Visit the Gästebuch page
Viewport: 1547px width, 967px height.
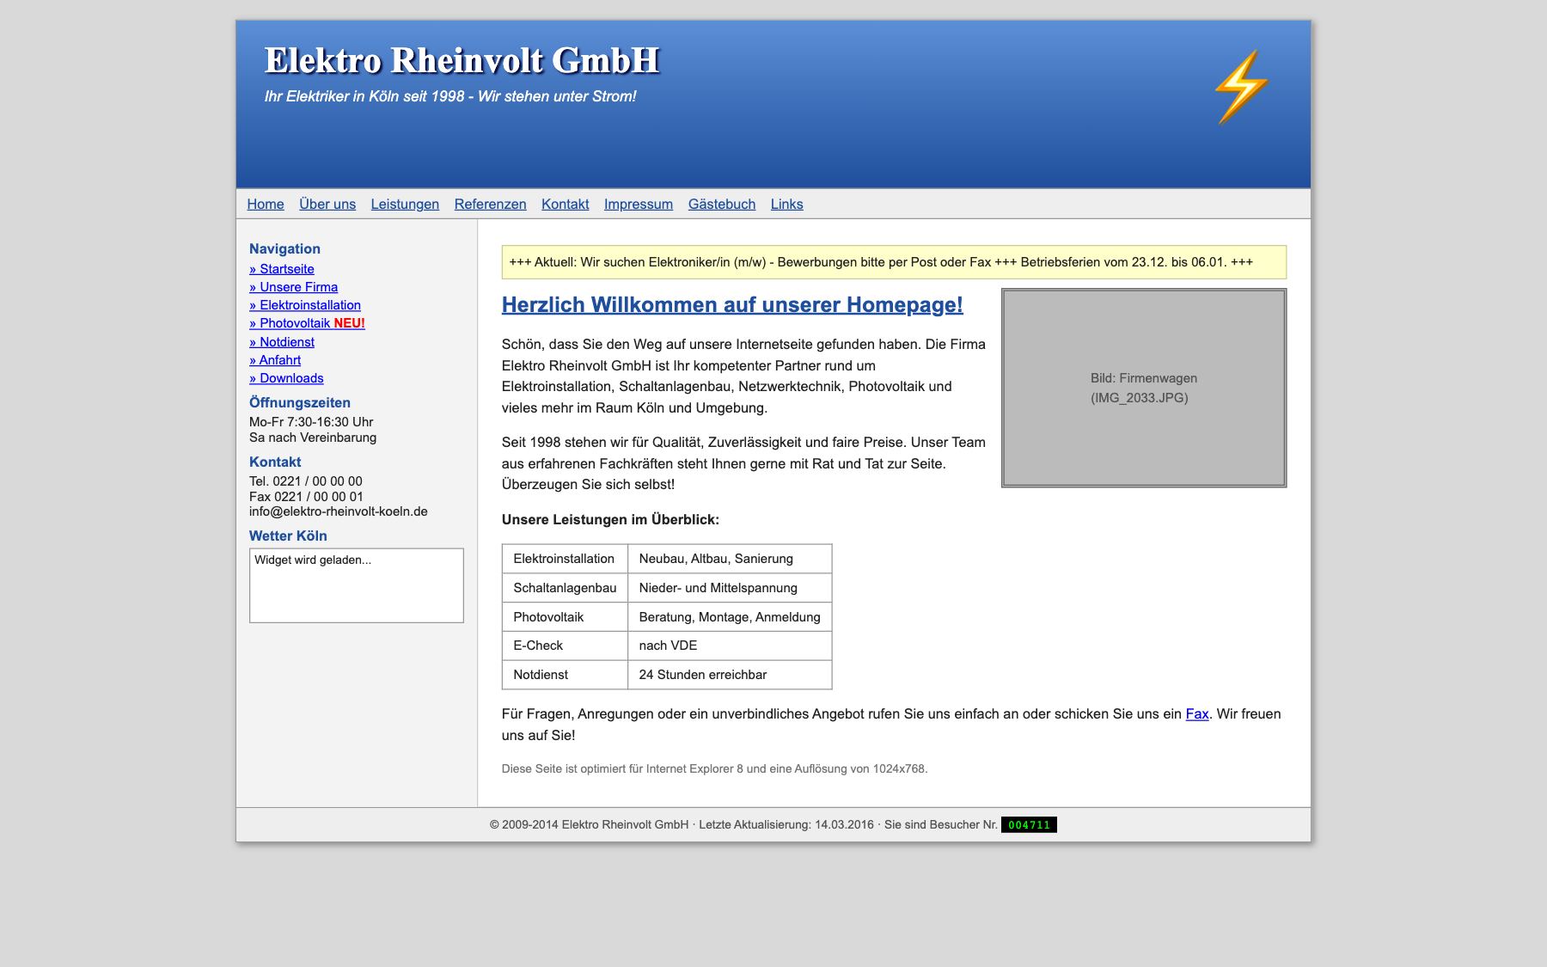pos(722,204)
